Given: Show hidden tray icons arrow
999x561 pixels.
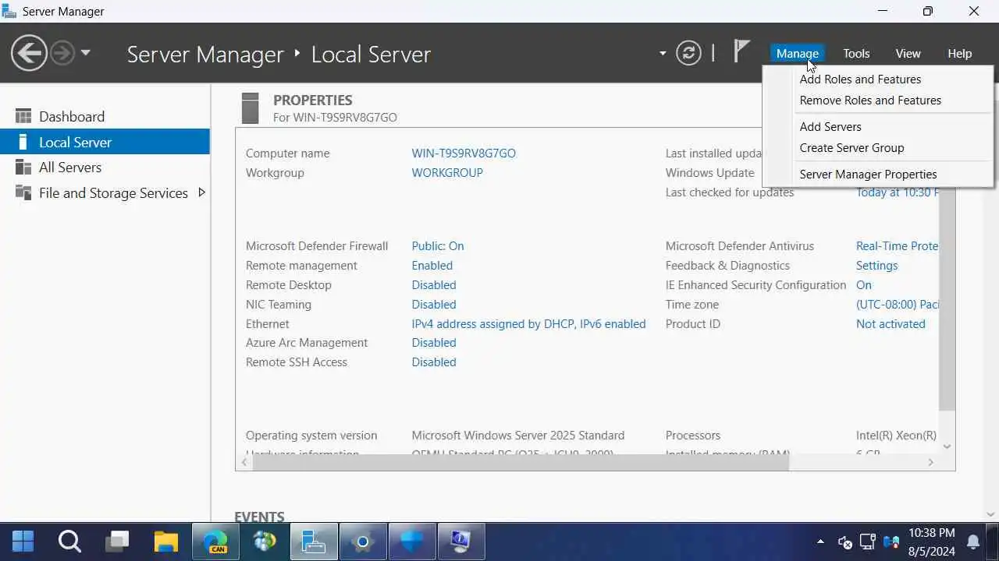Looking at the screenshot, I should click(x=820, y=542).
